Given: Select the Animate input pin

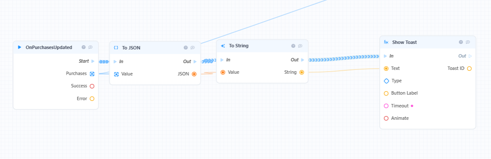Looking at the screenshot, I should tap(386, 119).
